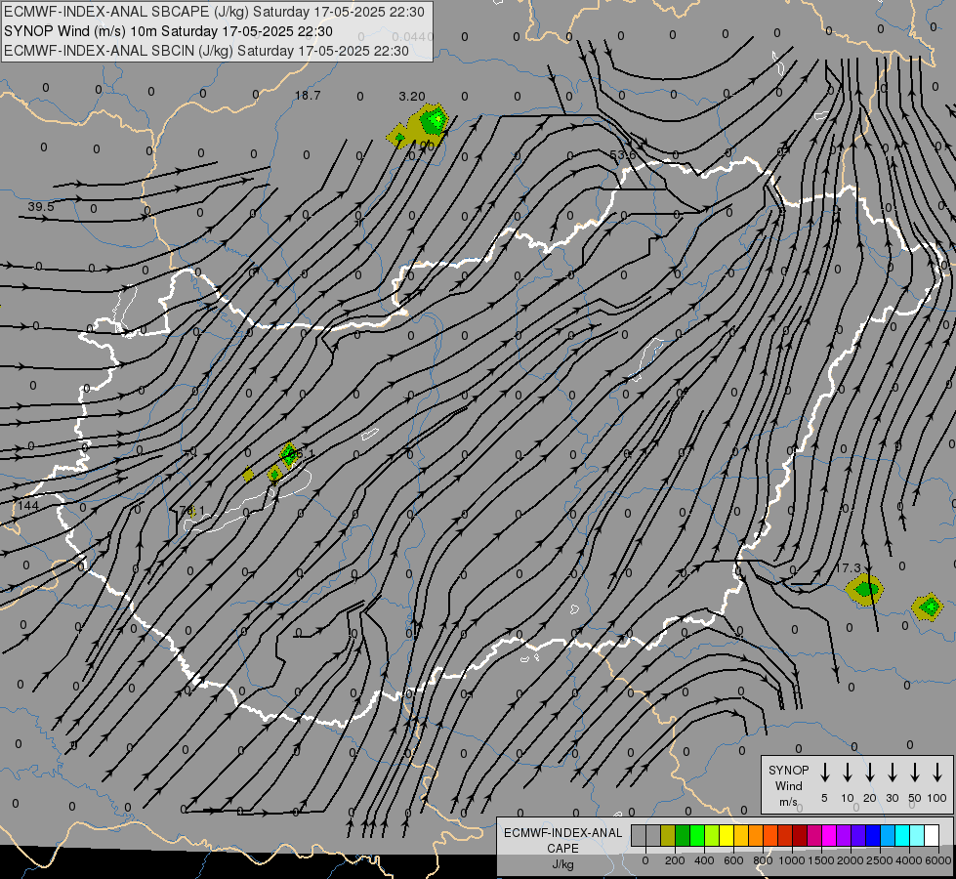Select the pale cyan CAPE legend swatch
The width and height of the screenshot is (956, 879).
[x=916, y=835]
